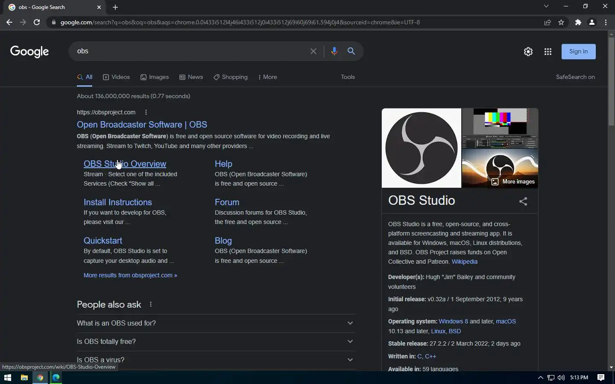Share this page via address bar icon
The width and height of the screenshot is (615, 384).
point(548,22)
